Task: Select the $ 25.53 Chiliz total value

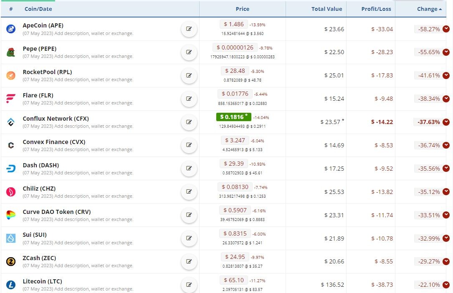Action: tap(334, 192)
